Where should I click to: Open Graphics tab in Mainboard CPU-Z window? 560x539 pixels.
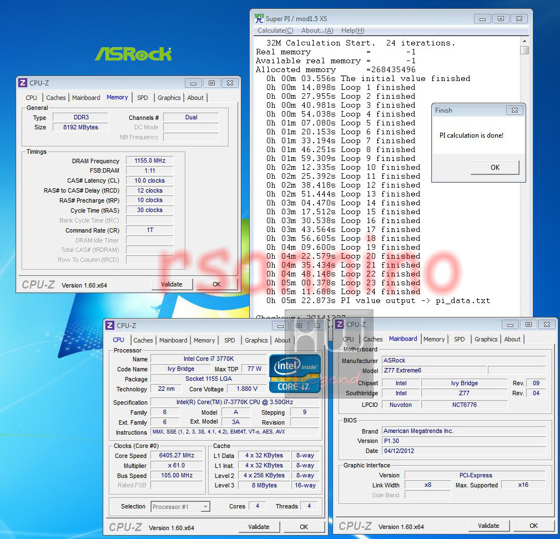click(x=486, y=339)
